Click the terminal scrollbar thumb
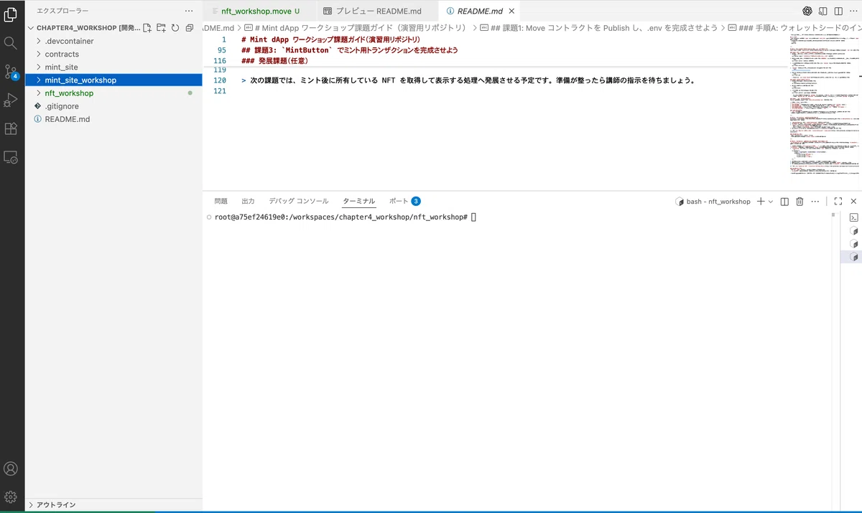Image resolution: width=862 pixels, height=513 pixels. point(835,214)
